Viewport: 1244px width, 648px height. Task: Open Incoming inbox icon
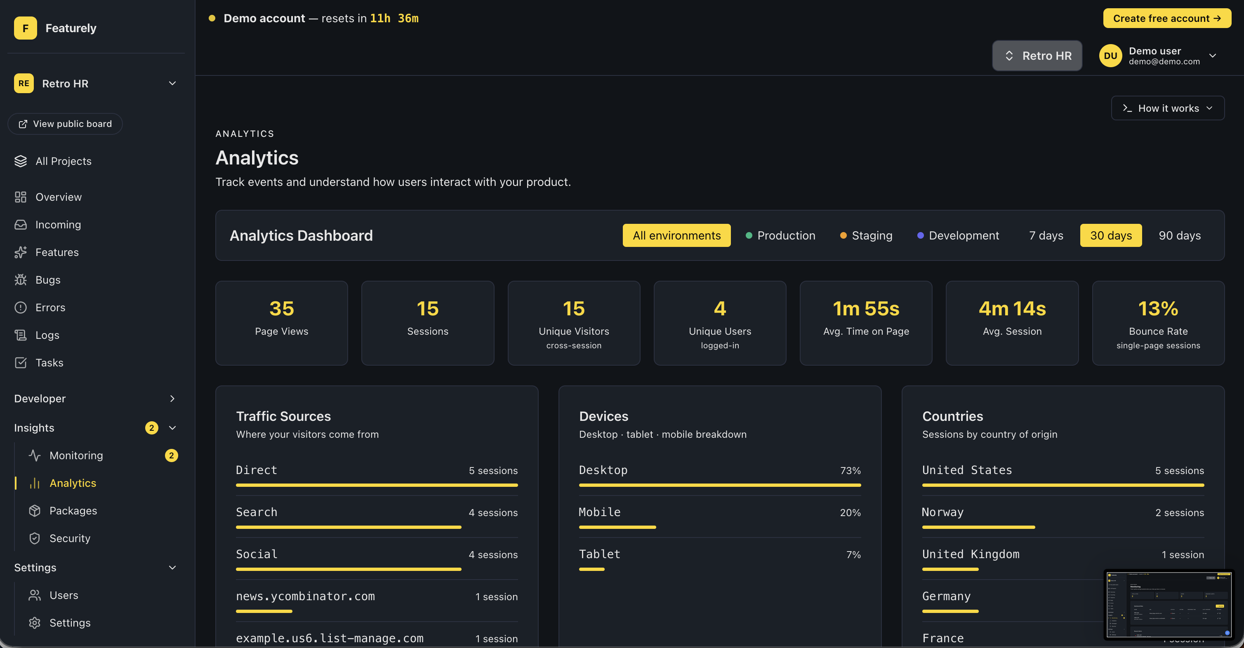coord(20,225)
